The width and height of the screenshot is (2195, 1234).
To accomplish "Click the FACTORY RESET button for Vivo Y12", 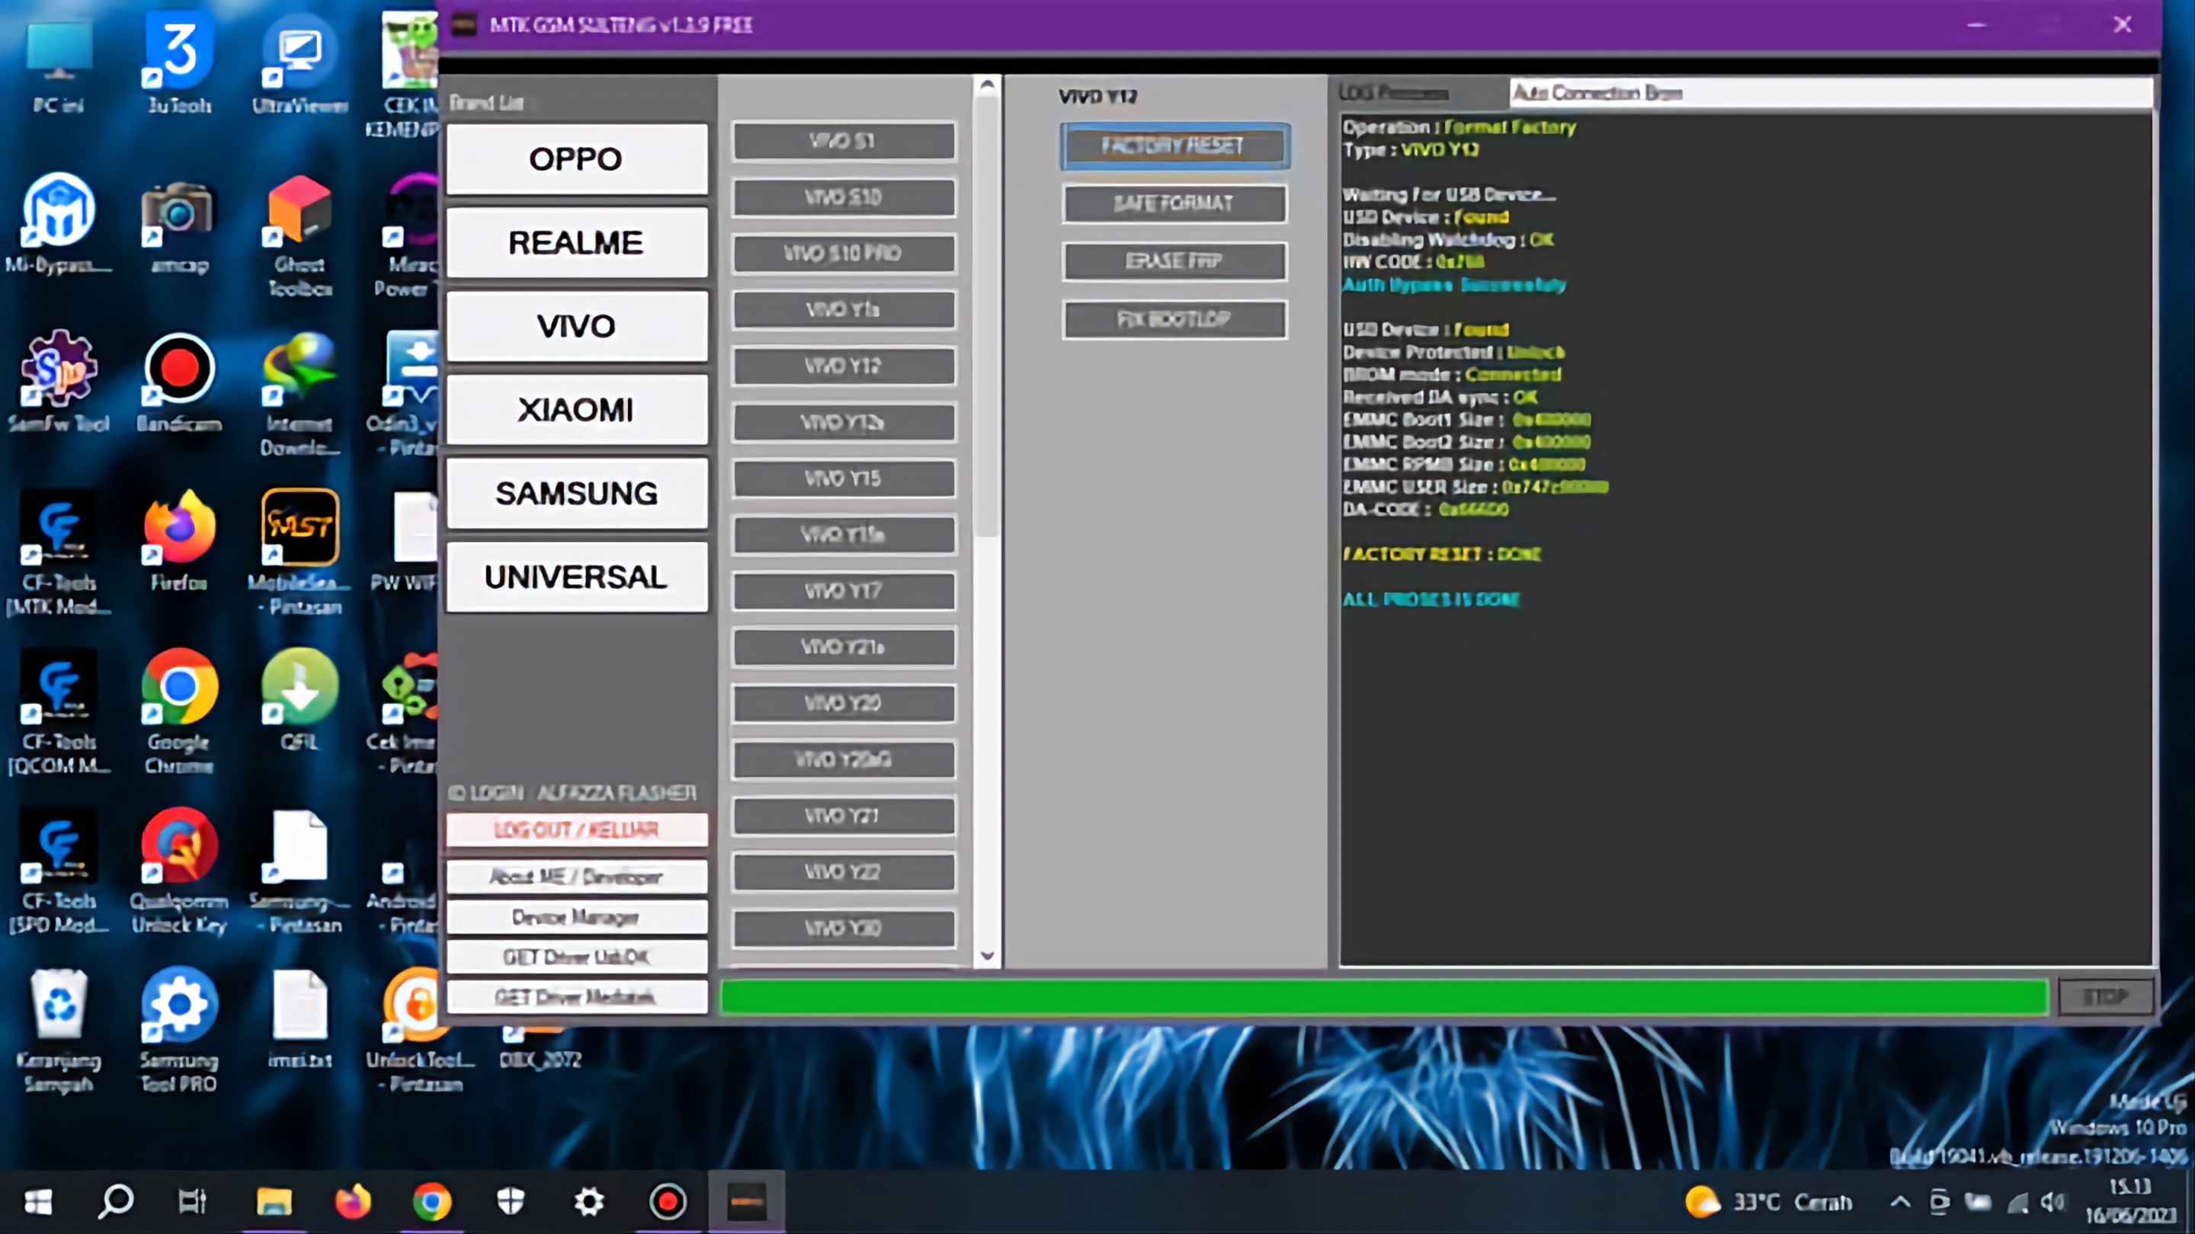I will point(1173,145).
